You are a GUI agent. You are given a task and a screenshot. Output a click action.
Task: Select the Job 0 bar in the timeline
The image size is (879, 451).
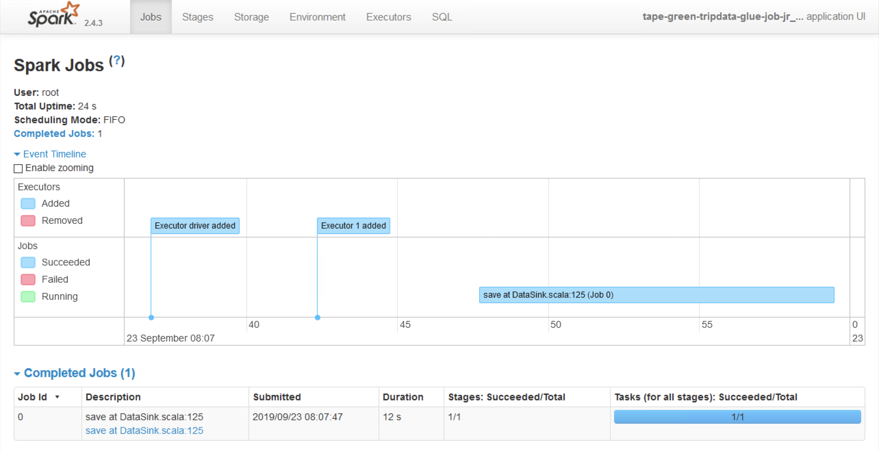(x=656, y=295)
